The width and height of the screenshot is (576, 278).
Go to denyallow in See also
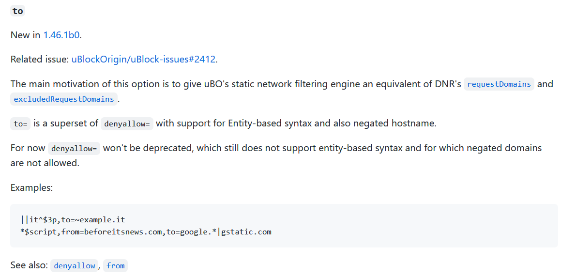click(75, 266)
